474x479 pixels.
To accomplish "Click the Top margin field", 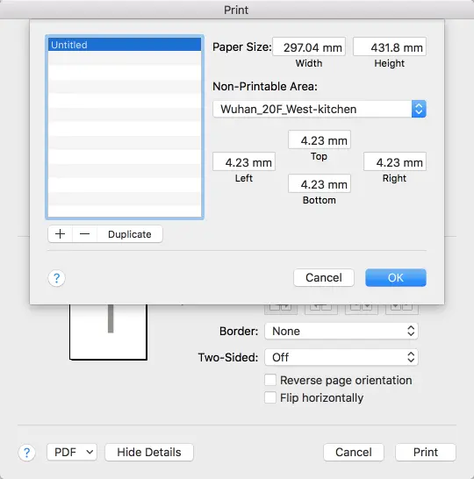I will (320, 139).
